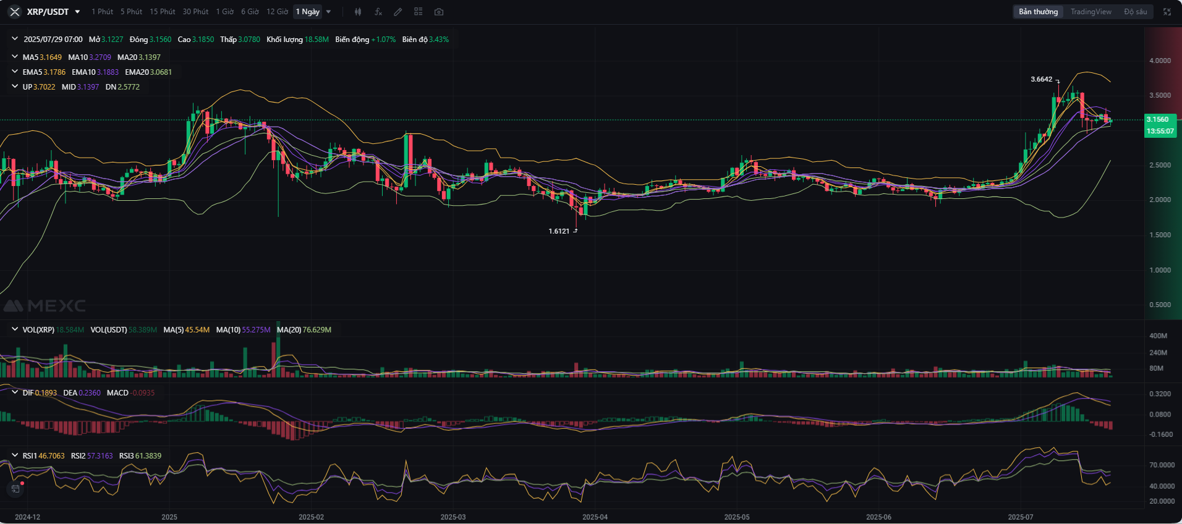
Task: Select the 15 Phút timeframe
Action: [x=163, y=12]
